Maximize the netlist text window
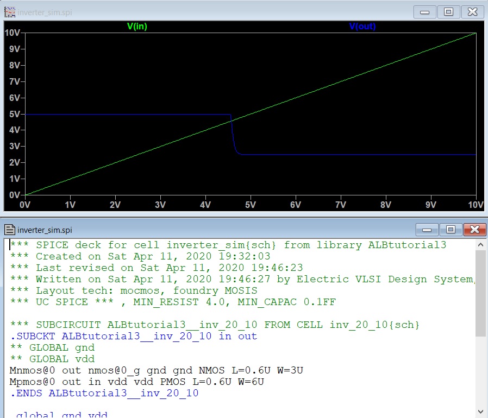Viewport: 488px width, 418px height. click(450, 229)
